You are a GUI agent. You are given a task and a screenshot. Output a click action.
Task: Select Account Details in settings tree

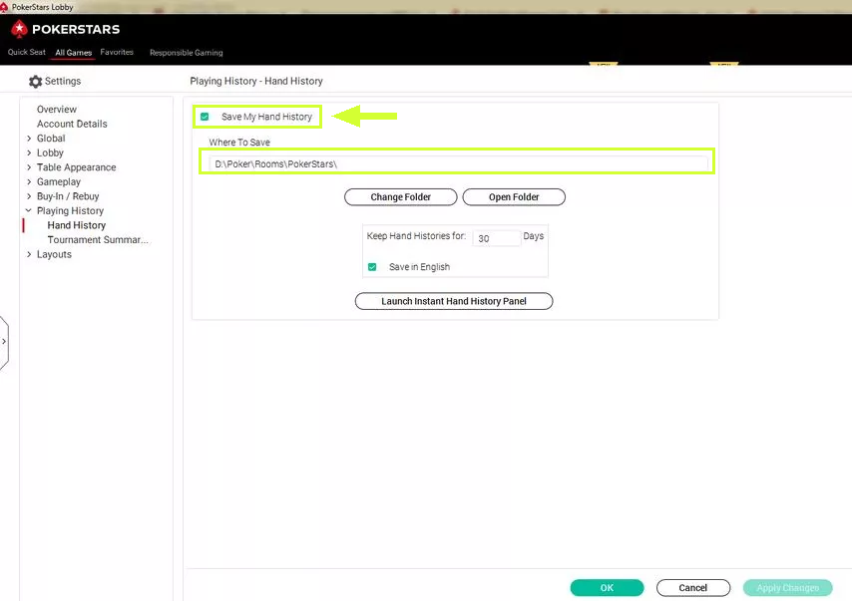(x=72, y=124)
